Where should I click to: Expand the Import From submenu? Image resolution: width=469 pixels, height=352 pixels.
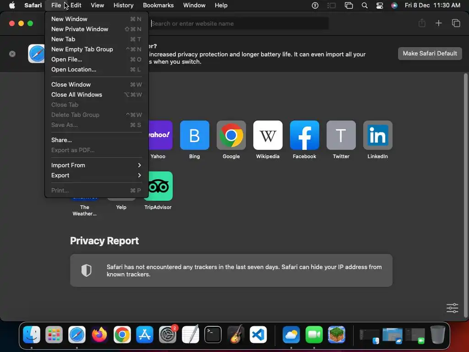(x=96, y=165)
